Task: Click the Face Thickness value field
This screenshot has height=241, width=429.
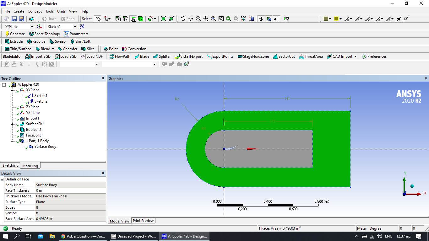Action: pos(70,190)
